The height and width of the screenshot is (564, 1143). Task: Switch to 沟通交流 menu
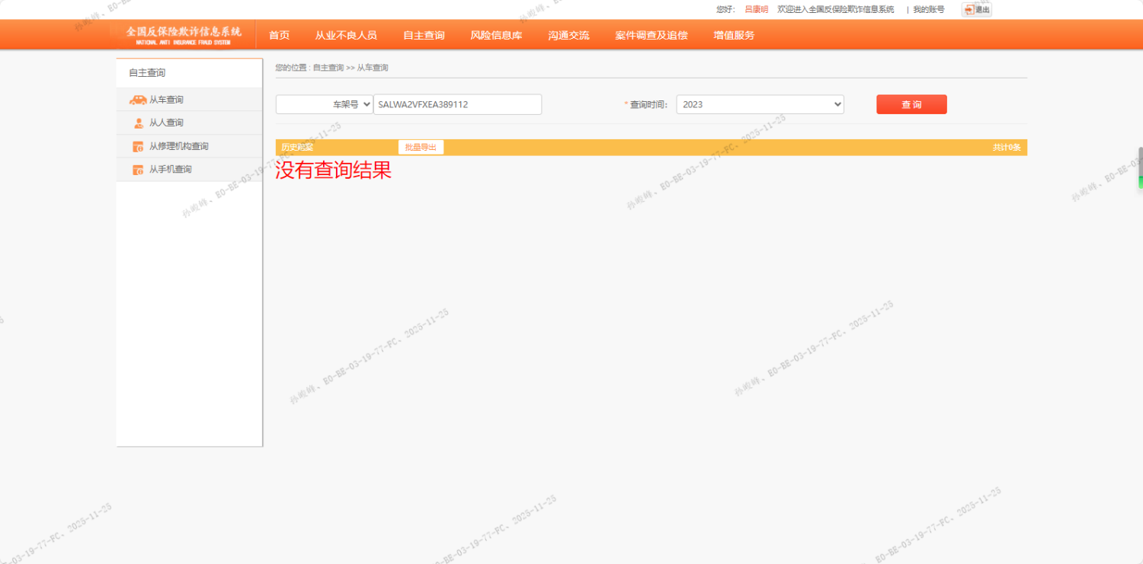click(x=568, y=35)
